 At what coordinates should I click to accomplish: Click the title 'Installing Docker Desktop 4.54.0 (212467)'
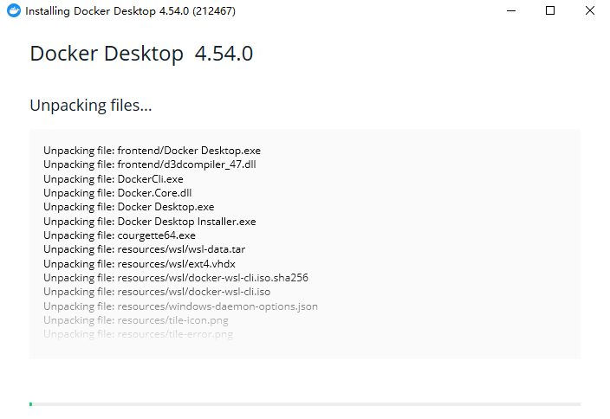pyautogui.click(x=130, y=11)
